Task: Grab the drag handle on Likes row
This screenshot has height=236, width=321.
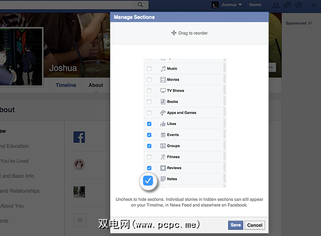Action: tap(224, 123)
